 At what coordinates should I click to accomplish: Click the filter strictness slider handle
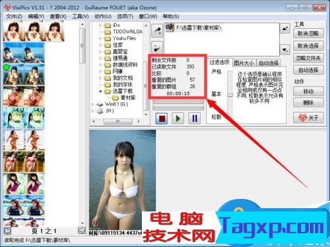[230, 95]
